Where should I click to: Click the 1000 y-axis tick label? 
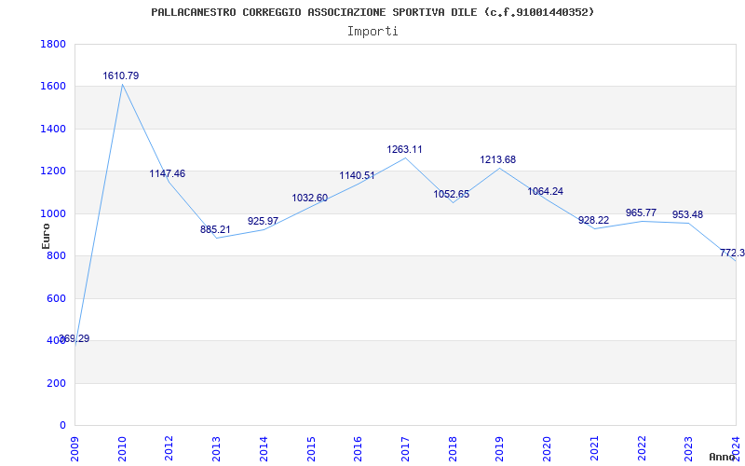[53, 214]
